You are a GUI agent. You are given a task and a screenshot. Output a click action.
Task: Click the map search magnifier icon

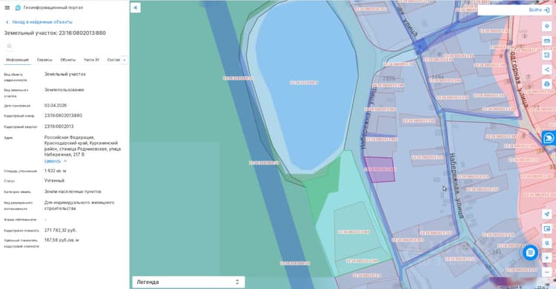[547, 243]
